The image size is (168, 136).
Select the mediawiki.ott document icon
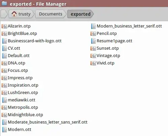(4, 100)
